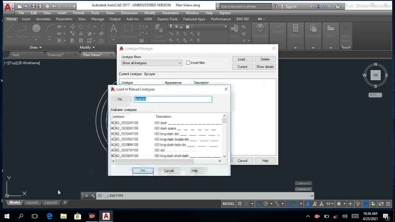Click the Clean Screen icon in status bar
The width and height of the screenshot is (395, 222).
(x=381, y=204)
